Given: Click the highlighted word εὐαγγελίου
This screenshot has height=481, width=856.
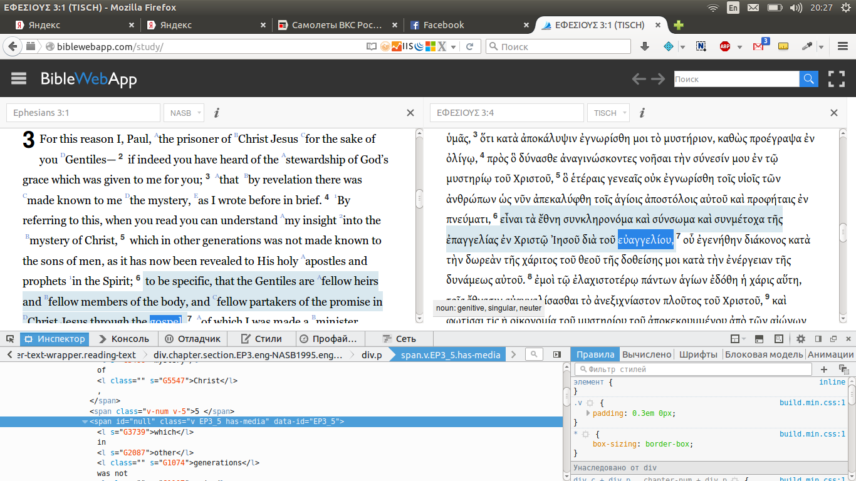Looking at the screenshot, I should tap(645, 240).
